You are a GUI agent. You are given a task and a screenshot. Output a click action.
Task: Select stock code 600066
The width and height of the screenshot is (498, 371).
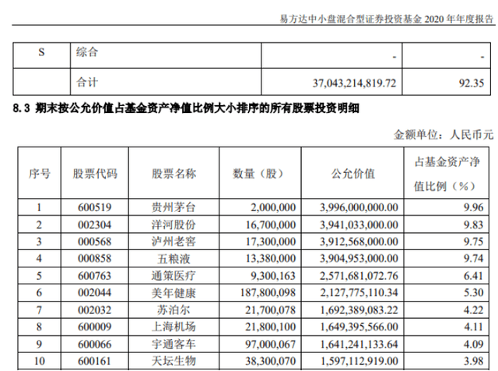coord(95,344)
